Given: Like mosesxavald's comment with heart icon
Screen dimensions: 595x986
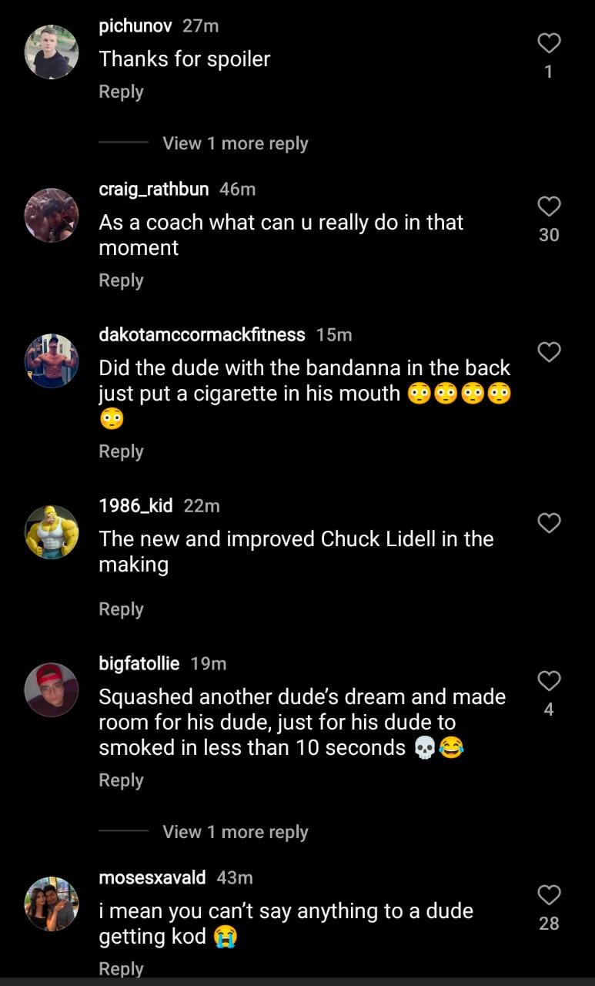Looking at the screenshot, I should 548,895.
